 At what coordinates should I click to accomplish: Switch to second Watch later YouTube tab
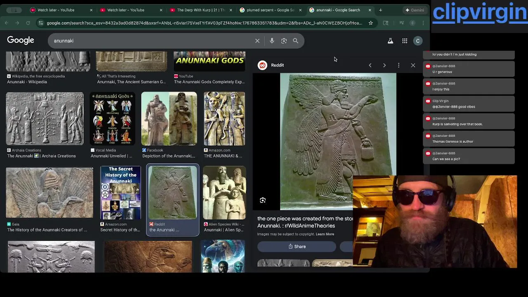[125, 10]
